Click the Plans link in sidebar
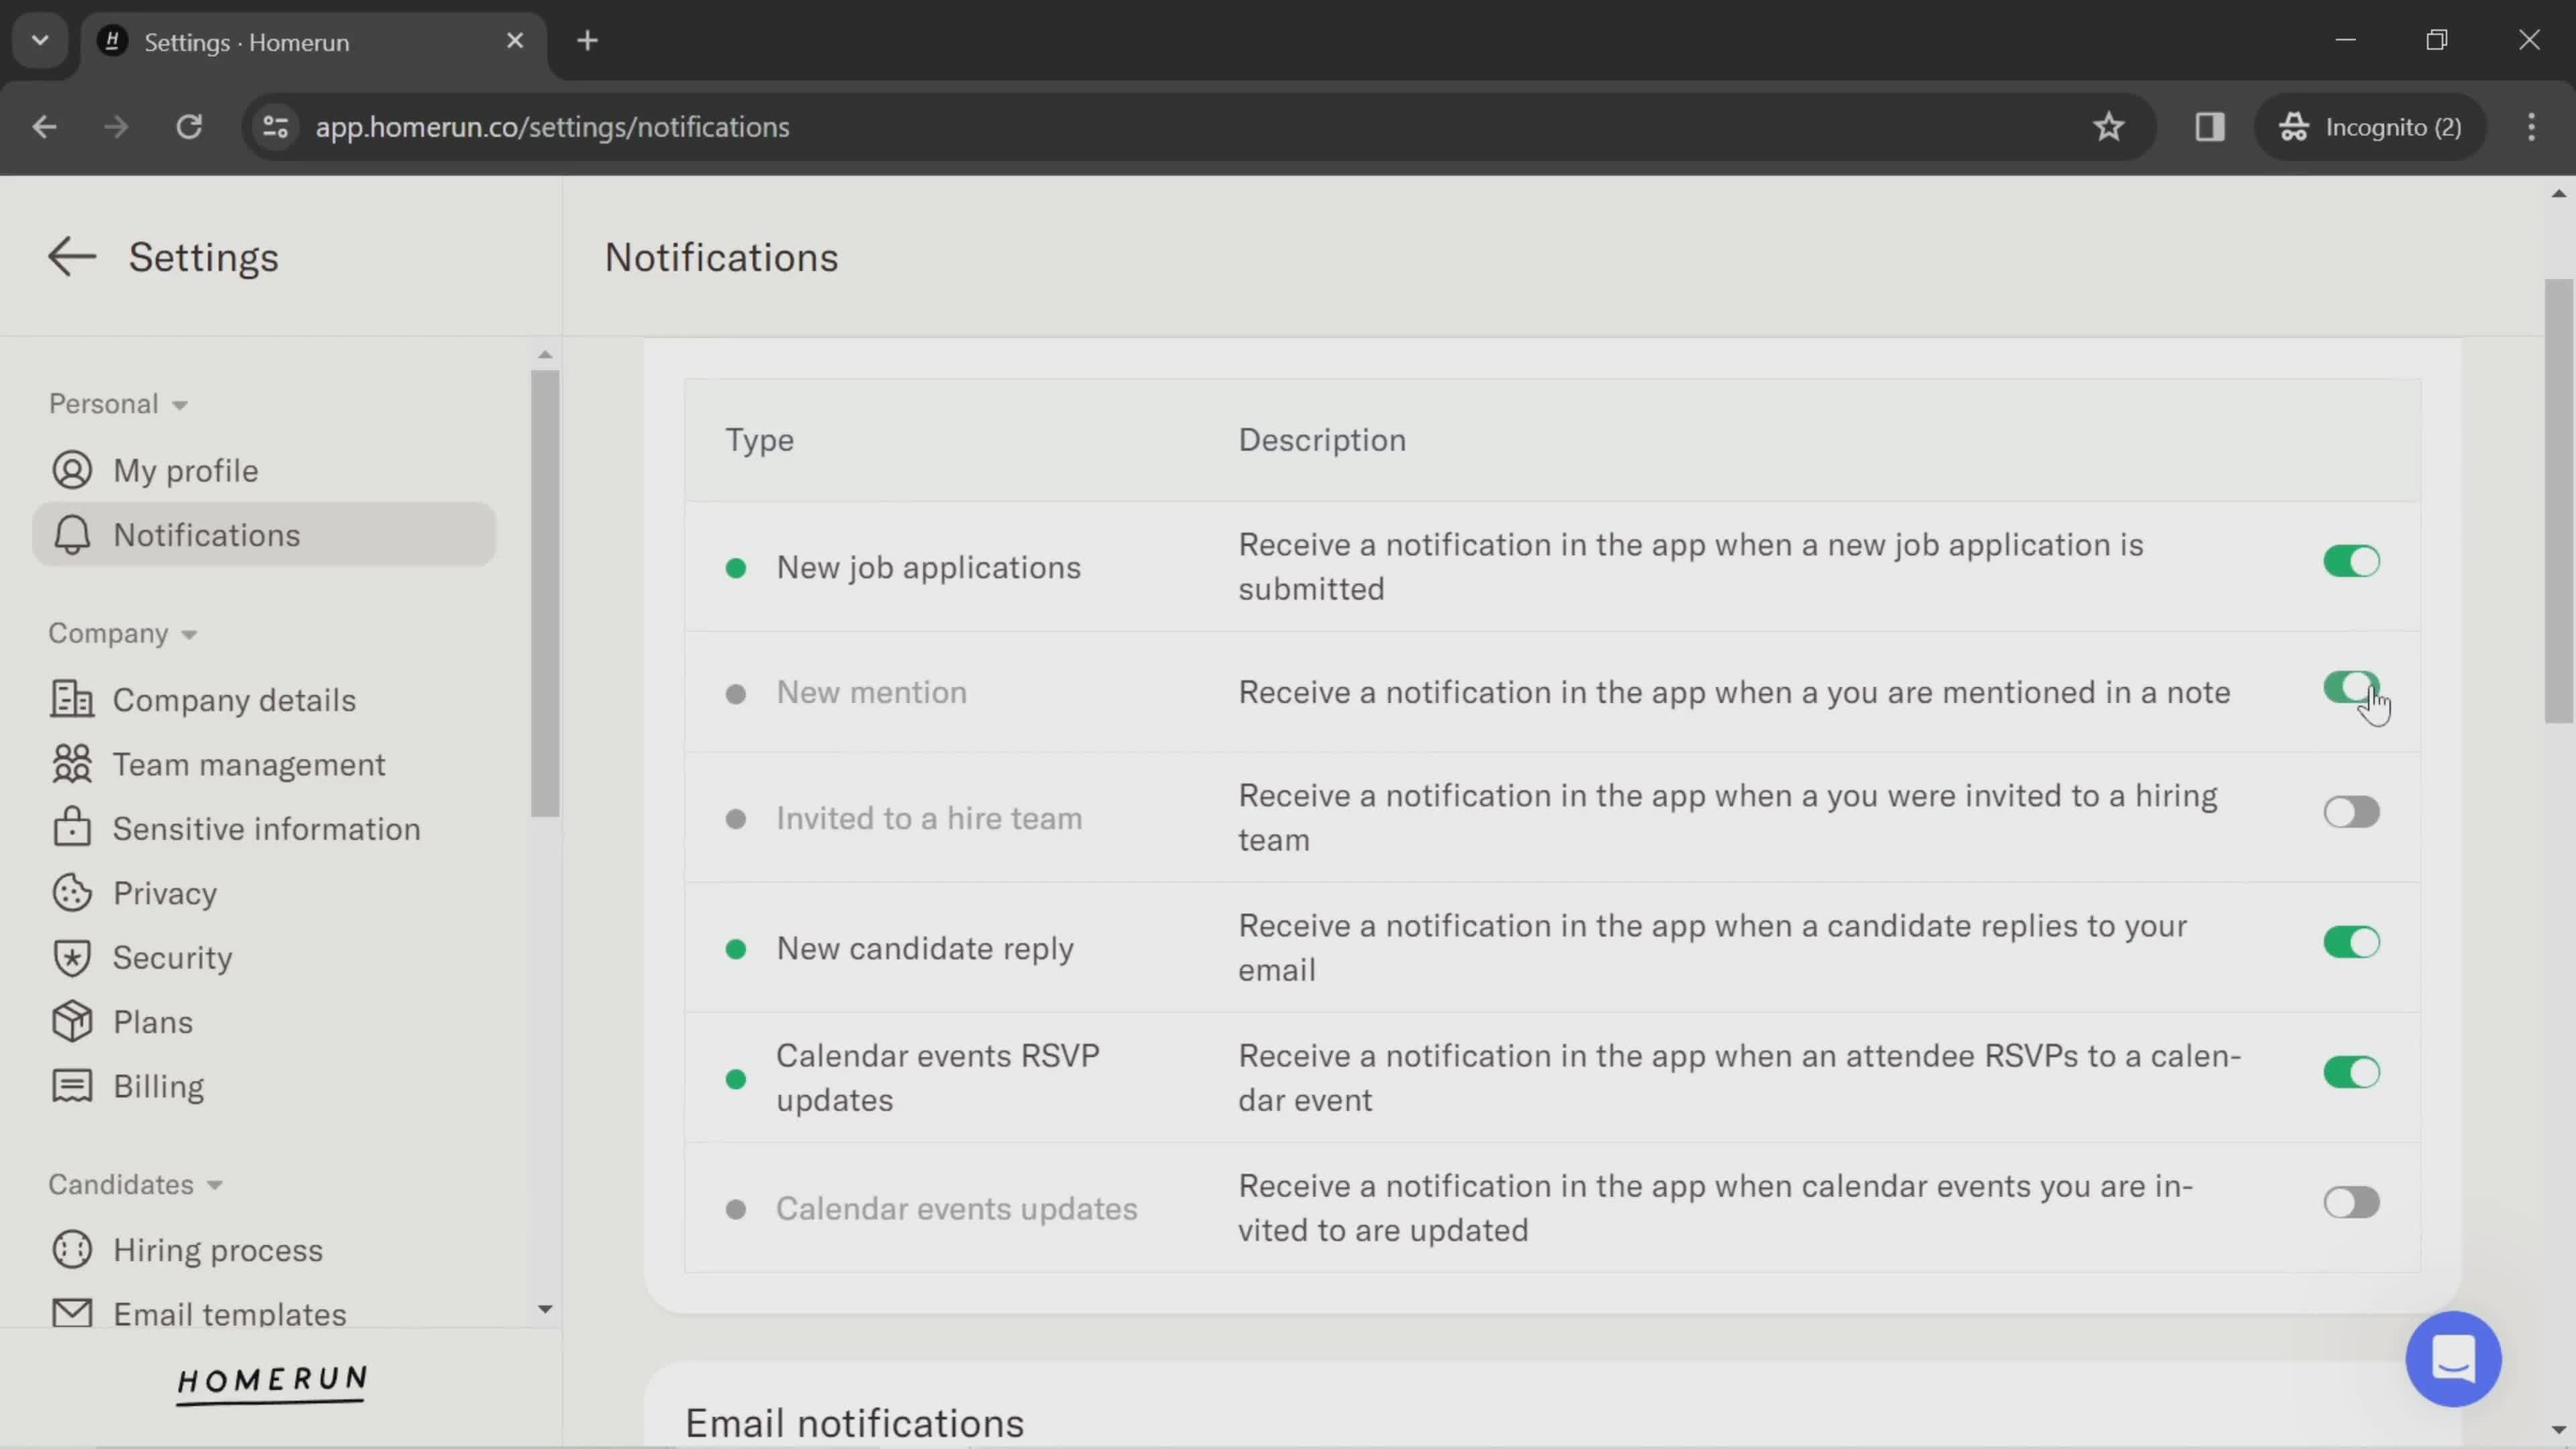This screenshot has height=1449, width=2576. click(154, 1022)
